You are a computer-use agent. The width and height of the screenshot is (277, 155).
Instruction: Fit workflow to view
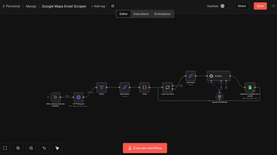5,148
